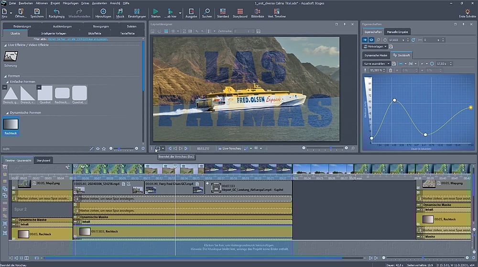Click the Suchen magnifier icon
This screenshot has width=478, height=267.
pyautogui.click(x=206, y=11)
